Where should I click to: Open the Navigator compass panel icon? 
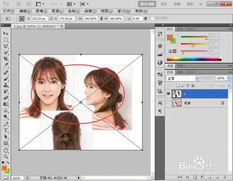(x=160, y=46)
